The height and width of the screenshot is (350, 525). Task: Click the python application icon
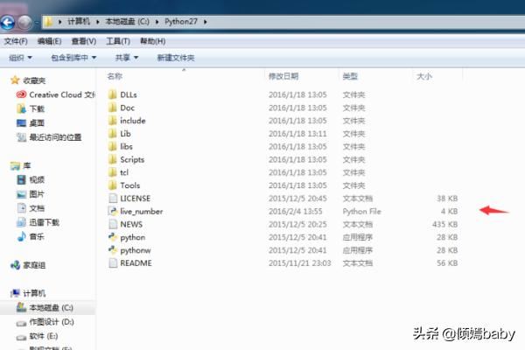[x=113, y=237]
